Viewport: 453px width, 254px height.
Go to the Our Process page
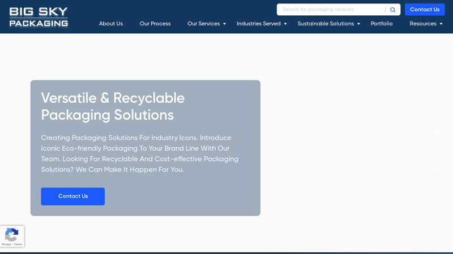[x=155, y=24]
